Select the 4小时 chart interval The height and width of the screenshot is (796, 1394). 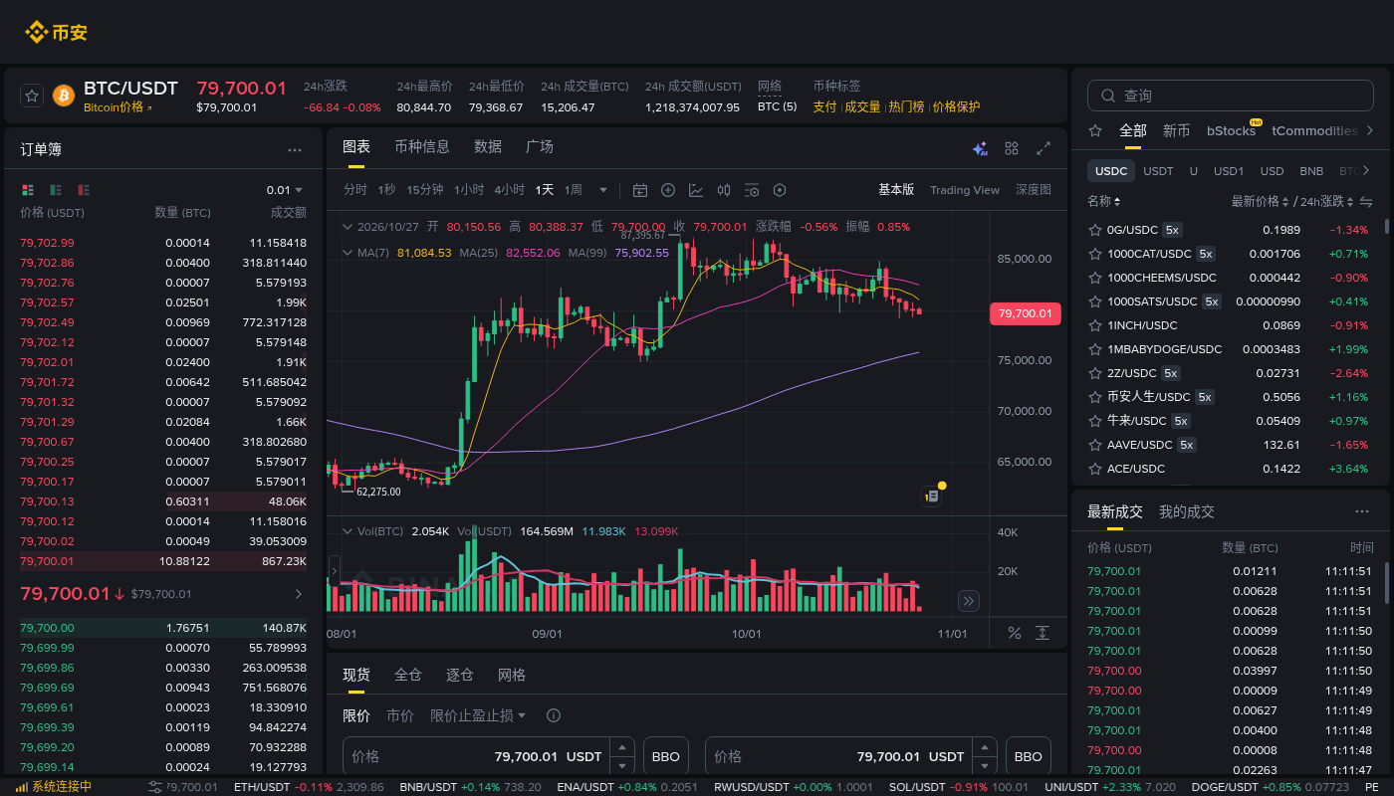(x=509, y=190)
